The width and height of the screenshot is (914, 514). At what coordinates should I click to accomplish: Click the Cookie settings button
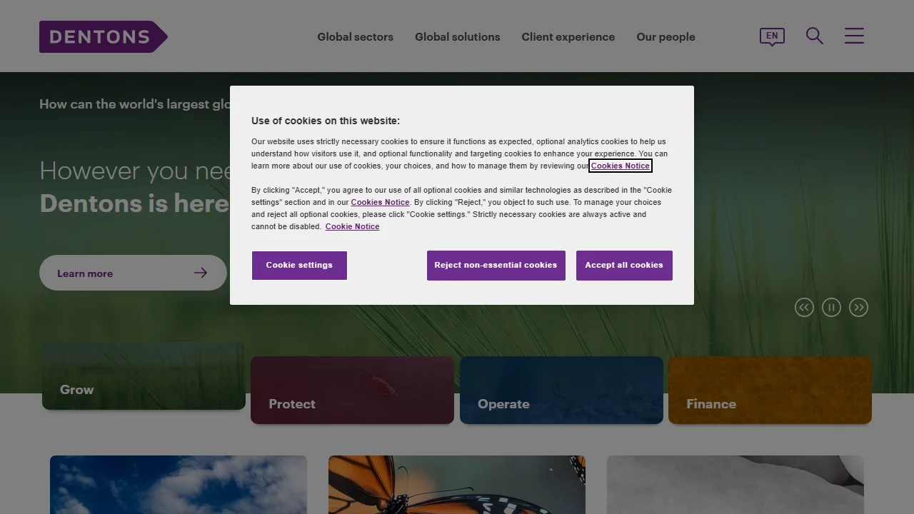pos(299,265)
